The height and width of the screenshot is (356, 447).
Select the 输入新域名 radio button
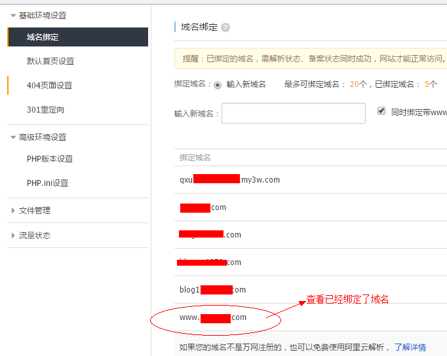pos(218,85)
